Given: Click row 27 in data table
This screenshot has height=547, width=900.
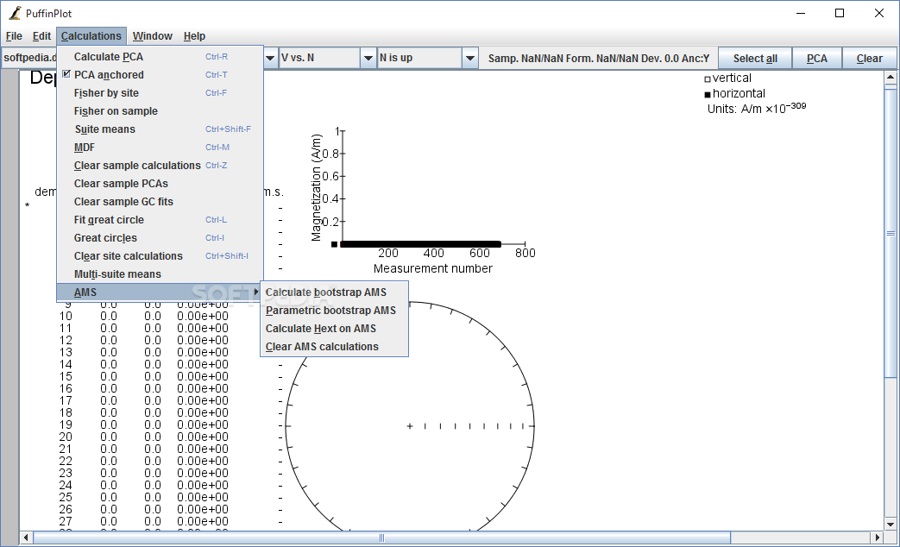Looking at the screenshot, I should [x=143, y=522].
